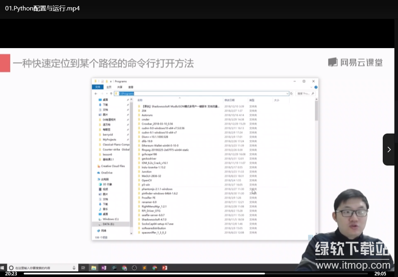
Task: Click the OneNote icon in the taskbar
Action: pos(104,268)
